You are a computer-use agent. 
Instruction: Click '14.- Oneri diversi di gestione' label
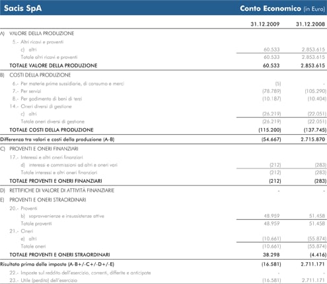[40, 106]
